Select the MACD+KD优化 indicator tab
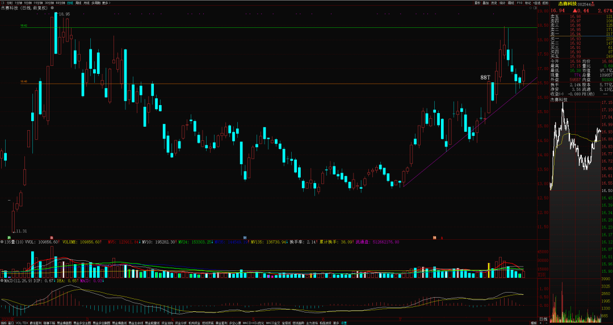The image size is (613, 325). [x=252, y=323]
